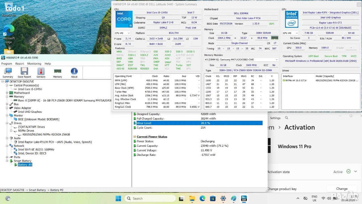This screenshot has height=204, width=362.
Task: Click the Wear Level row
Action: point(198,123)
